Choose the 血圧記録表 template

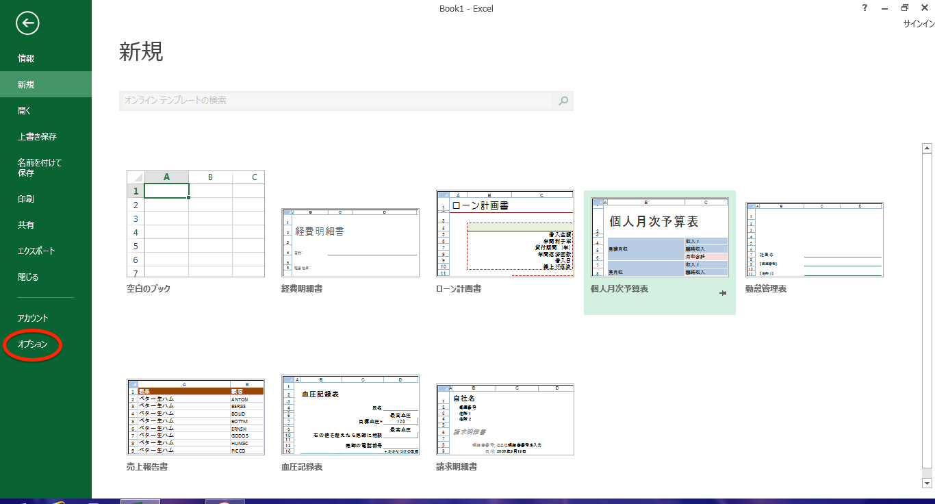click(x=350, y=415)
